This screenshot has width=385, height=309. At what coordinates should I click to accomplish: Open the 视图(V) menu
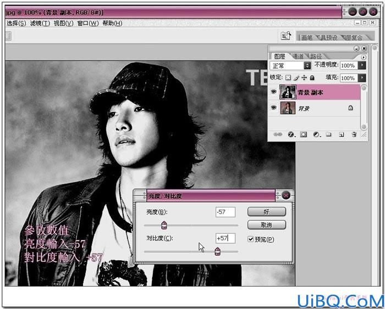tap(64, 23)
